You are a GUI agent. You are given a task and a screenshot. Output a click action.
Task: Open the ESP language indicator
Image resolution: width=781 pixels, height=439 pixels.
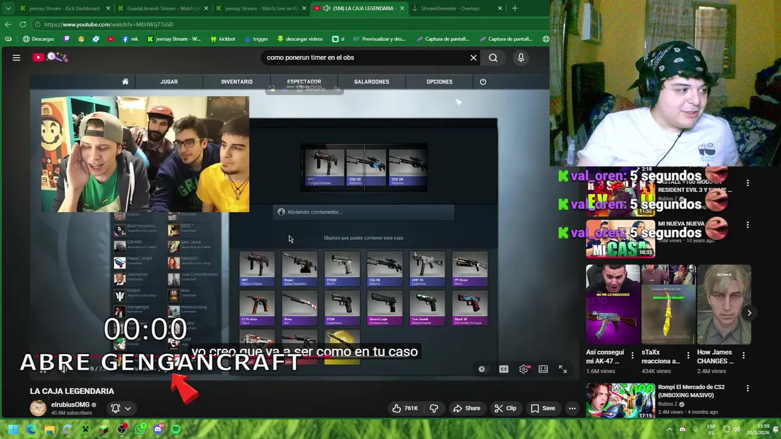pos(711,429)
